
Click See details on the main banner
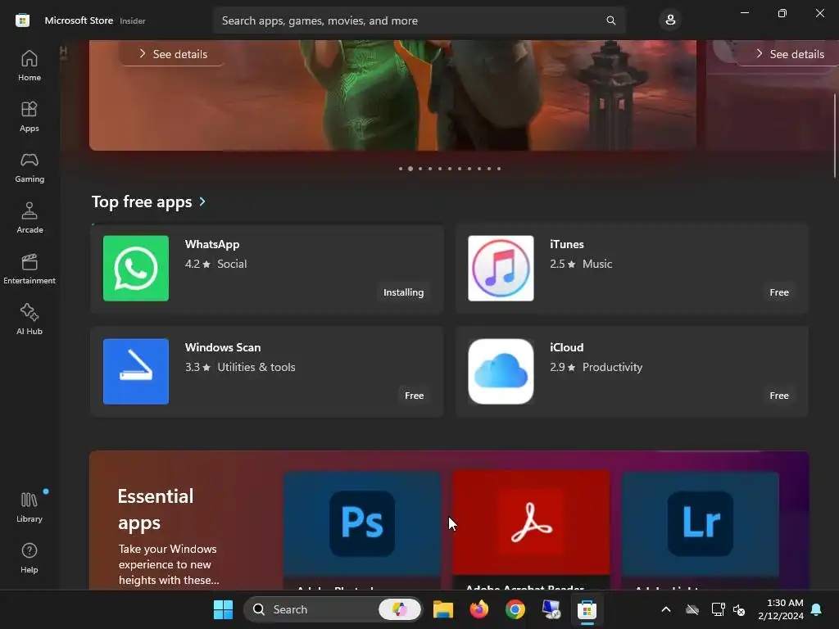click(172, 54)
